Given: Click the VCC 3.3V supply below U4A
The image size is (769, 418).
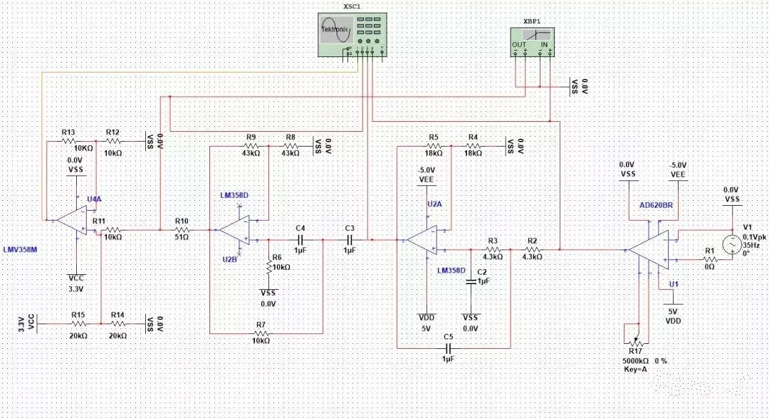Looking at the screenshot, I should [x=76, y=283].
